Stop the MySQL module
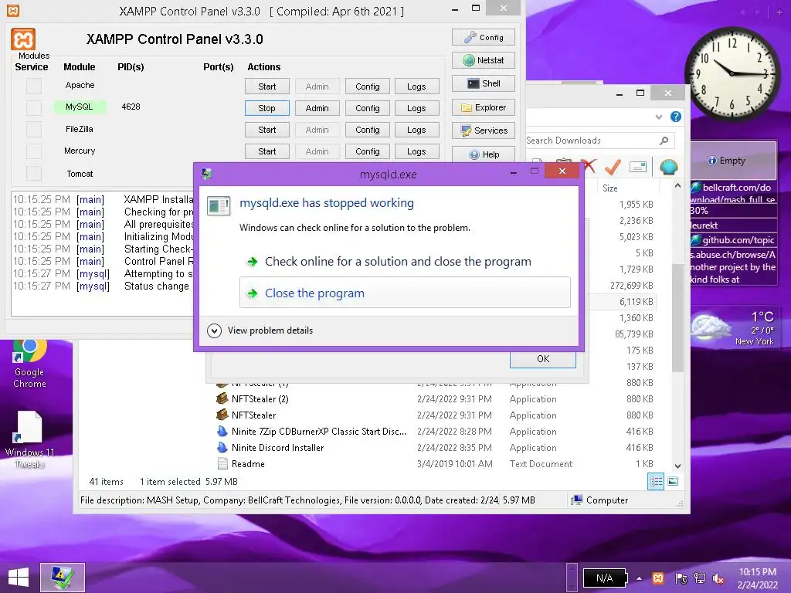This screenshot has width=791, height=593. point(266,108)
